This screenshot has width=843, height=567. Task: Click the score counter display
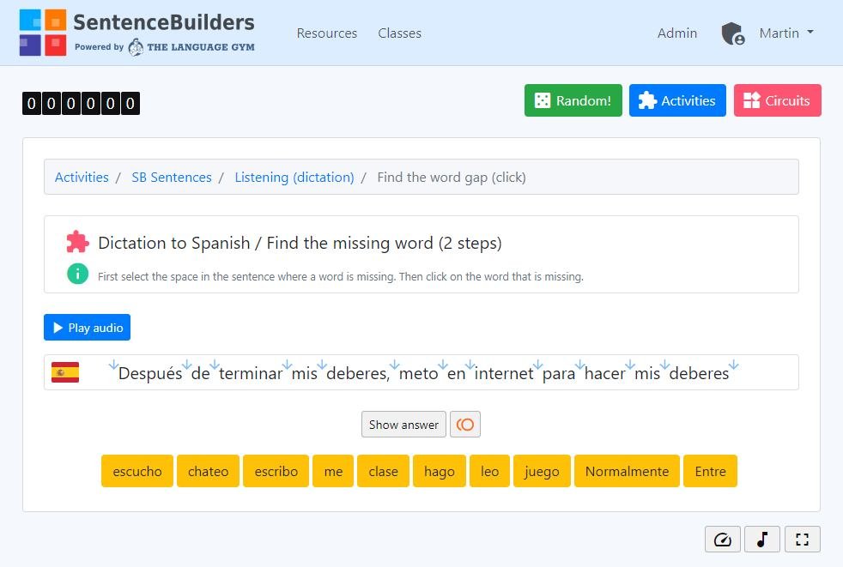[82, 103]
